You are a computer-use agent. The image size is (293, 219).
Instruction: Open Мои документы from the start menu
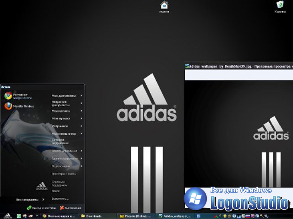[64, 96]
